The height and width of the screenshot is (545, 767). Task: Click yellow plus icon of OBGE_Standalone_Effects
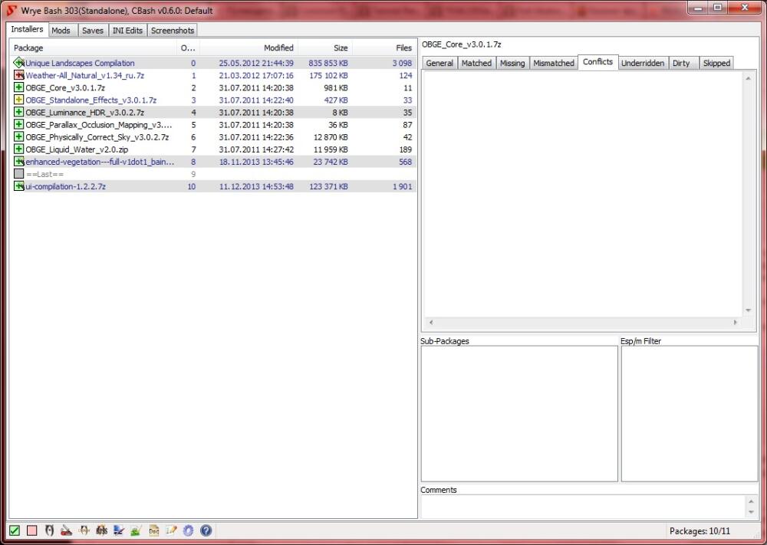[x=18, y=100]
